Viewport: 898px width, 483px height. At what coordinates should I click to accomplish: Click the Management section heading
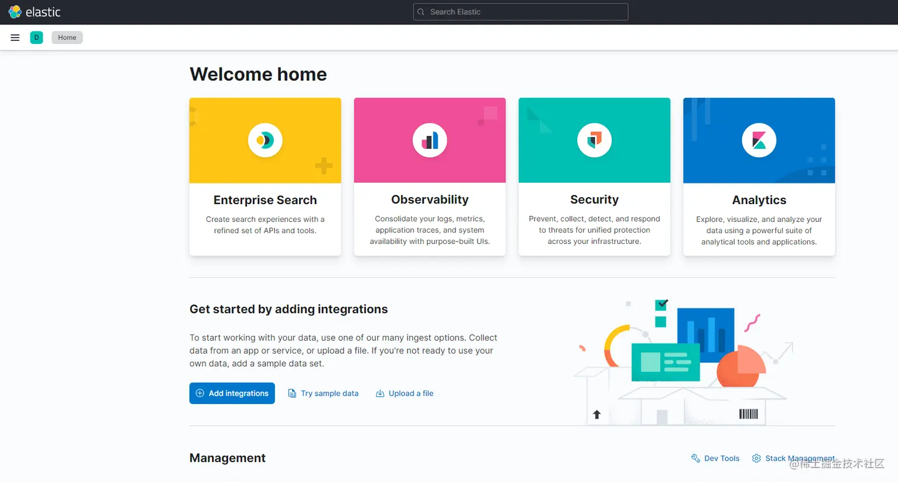tap(227, 458)
